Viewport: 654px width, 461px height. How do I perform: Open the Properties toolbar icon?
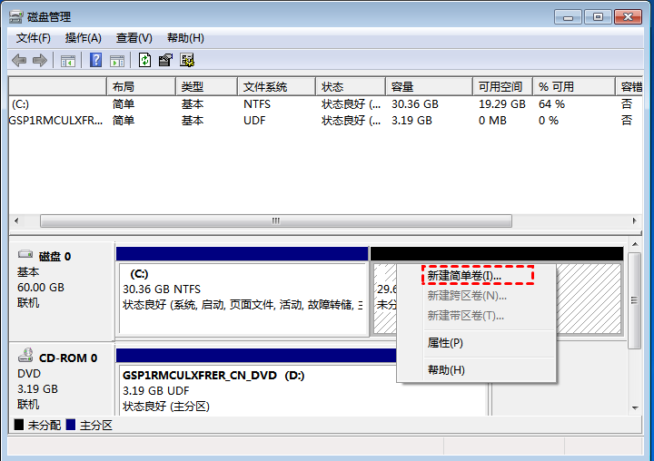[x=165, y=60]
